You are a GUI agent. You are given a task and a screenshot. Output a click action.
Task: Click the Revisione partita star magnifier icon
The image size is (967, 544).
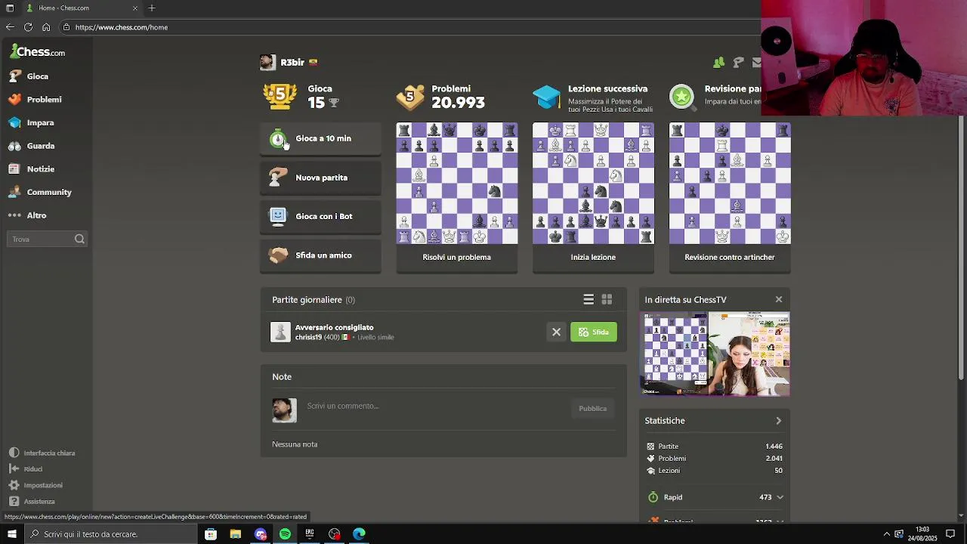[682, 96]
